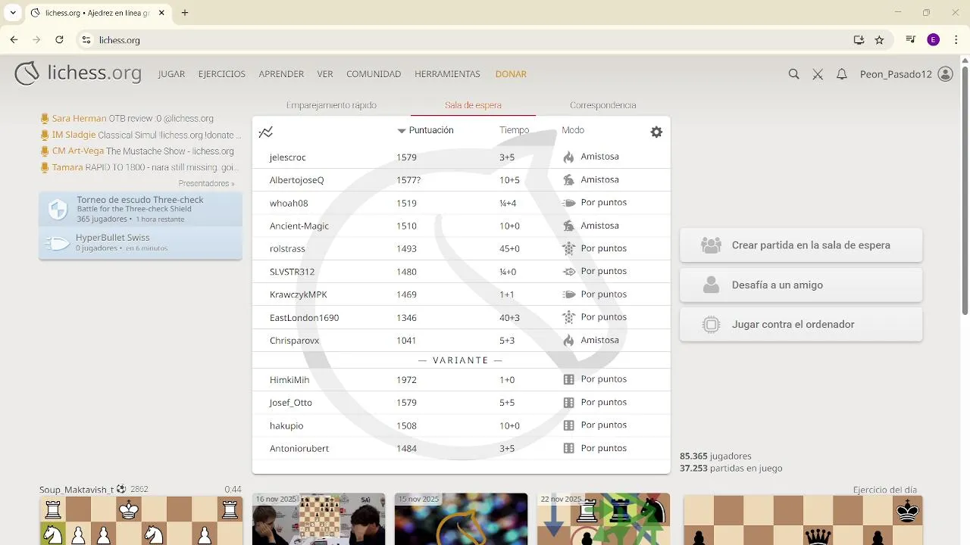Open Torneo de escudo Three-check entry
The height and width of the screenshot is (545, 970).
tap(140, 210)
